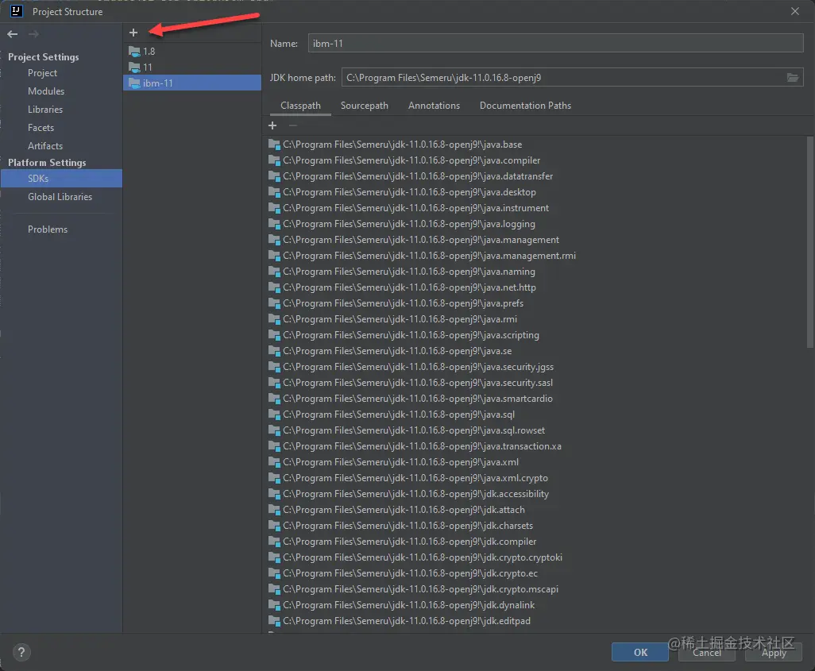Click folder icon beside java.xml row
The image size is (815, 671).
[274, 462]
